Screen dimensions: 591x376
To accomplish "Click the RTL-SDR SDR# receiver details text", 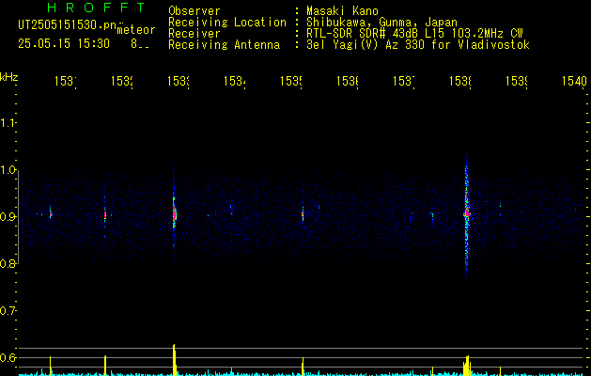I will (x=414, y=34).
